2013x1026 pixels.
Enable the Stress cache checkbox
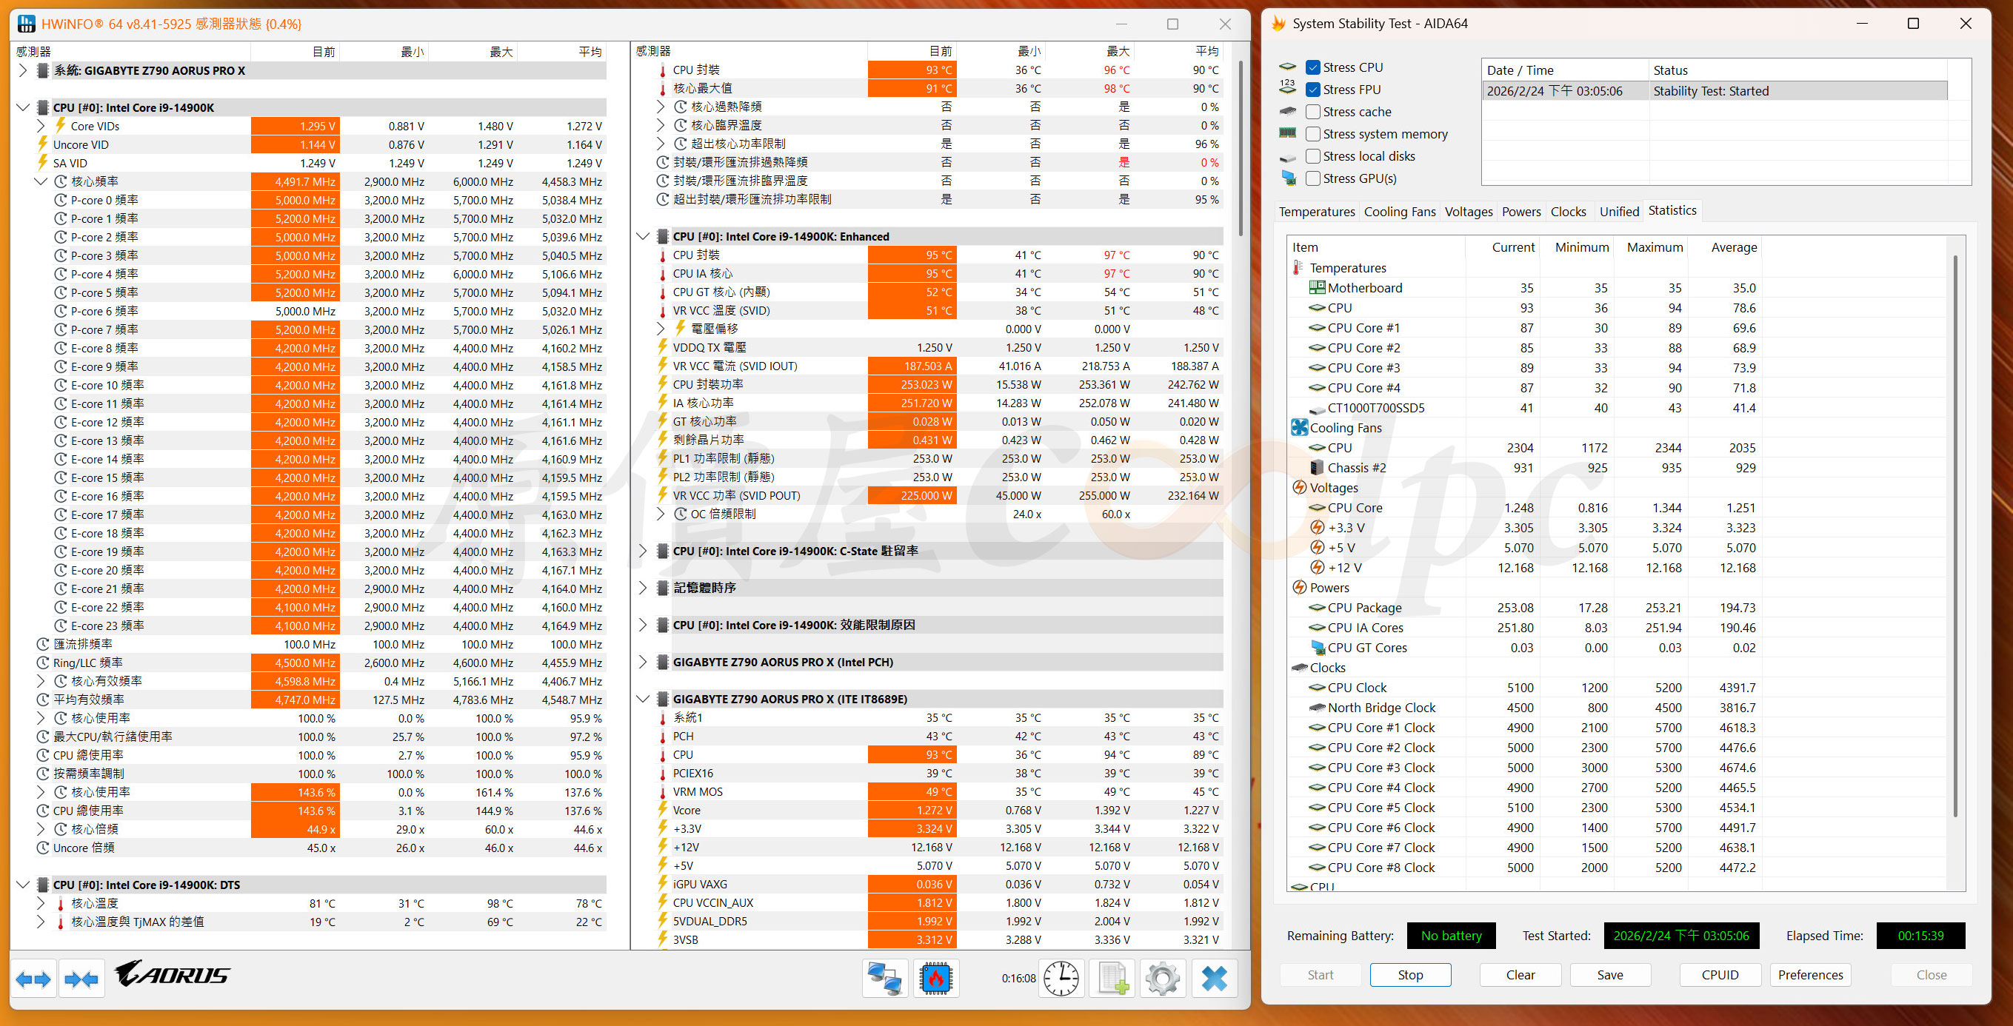coord(1314,112)
